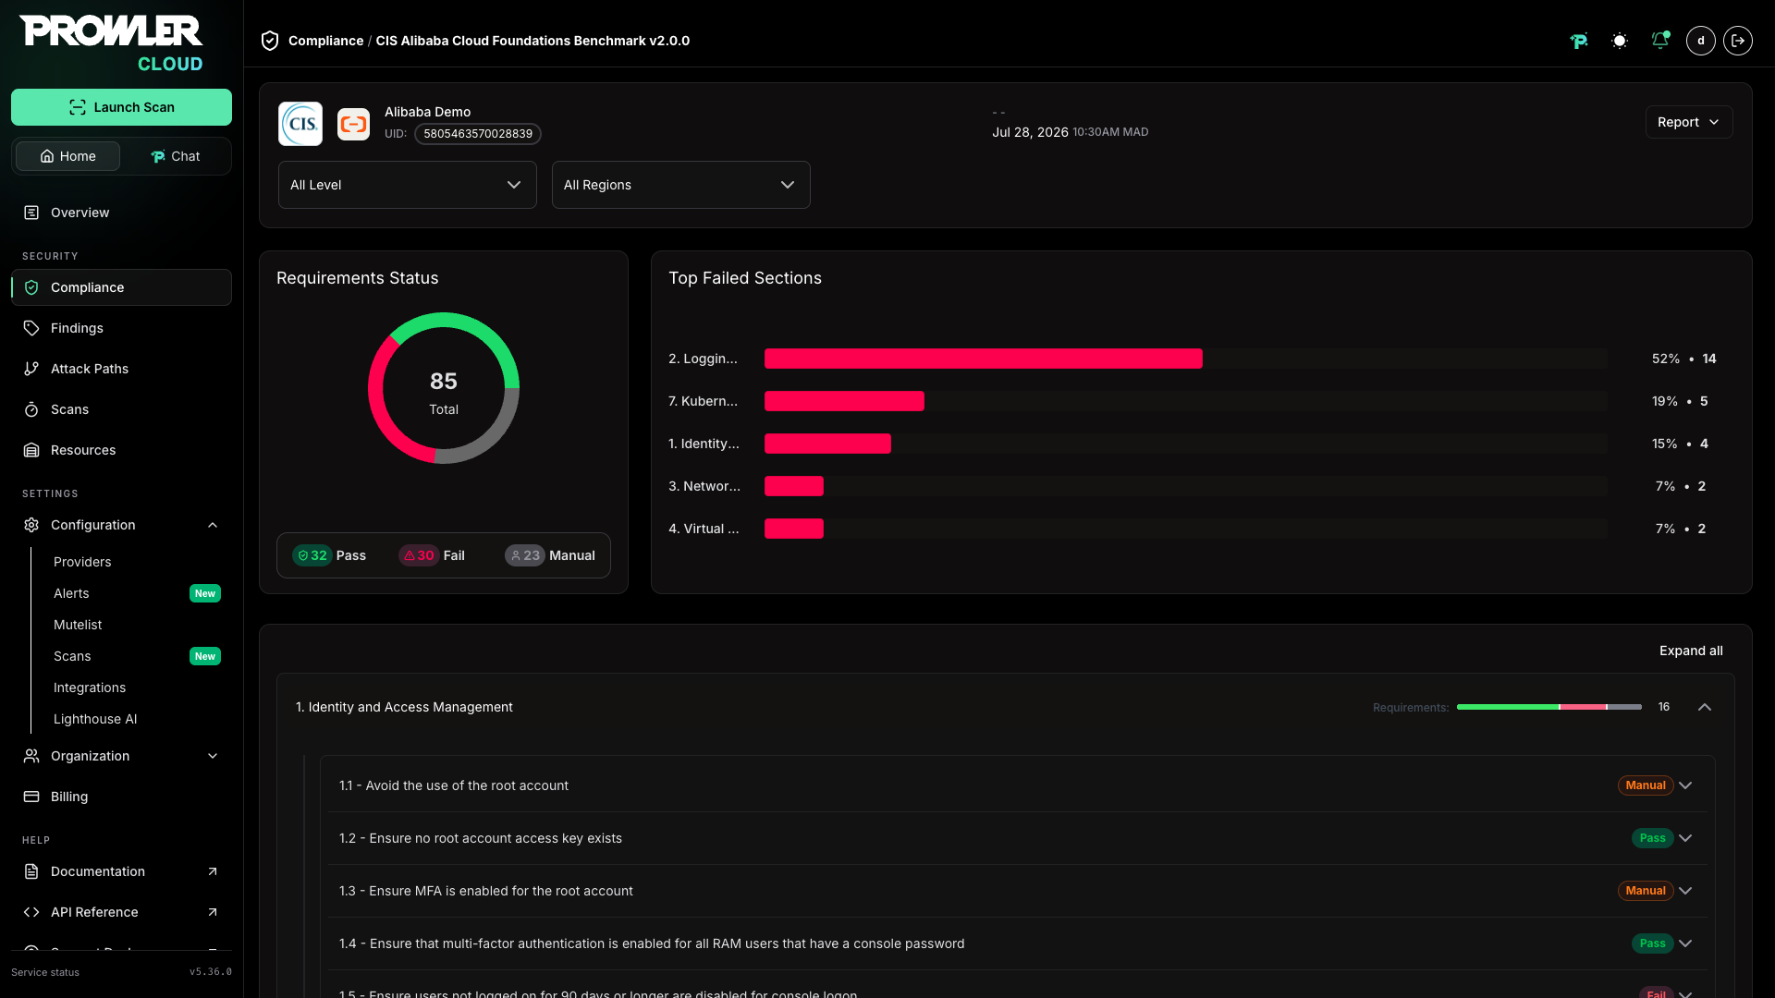The width and height of the screenshot is (1775, 998).
Task: Click the Alibaba Cloud provider icon
Action: tap(353, 124)
